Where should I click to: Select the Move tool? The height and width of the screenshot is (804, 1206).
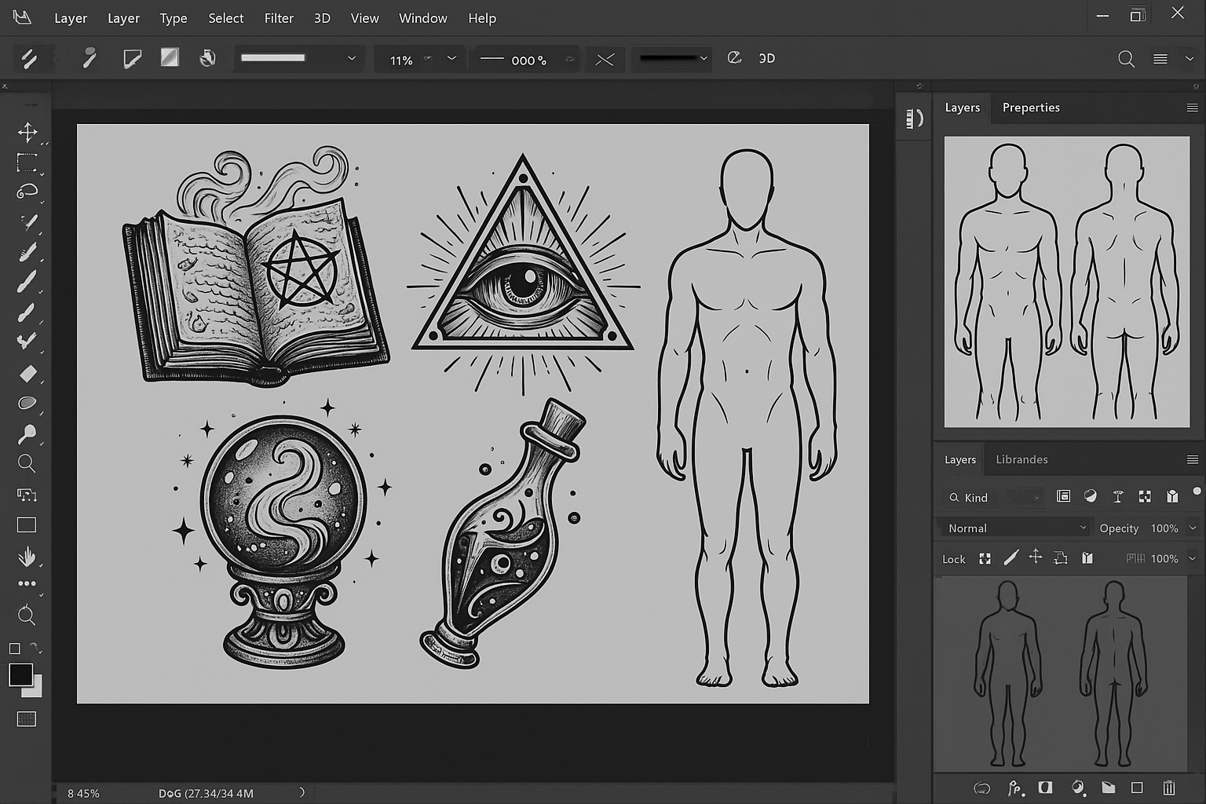(x=27, y=132)
